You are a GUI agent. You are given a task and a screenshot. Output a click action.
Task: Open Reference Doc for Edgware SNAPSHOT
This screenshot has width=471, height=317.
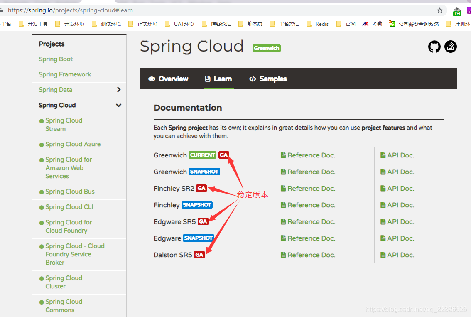point(308,238)
